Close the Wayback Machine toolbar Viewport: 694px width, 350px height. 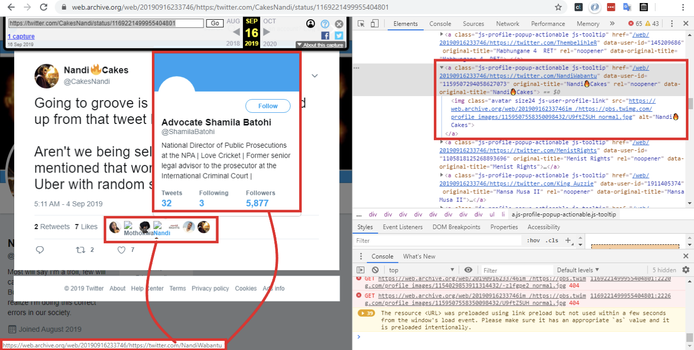click(339, 24)
